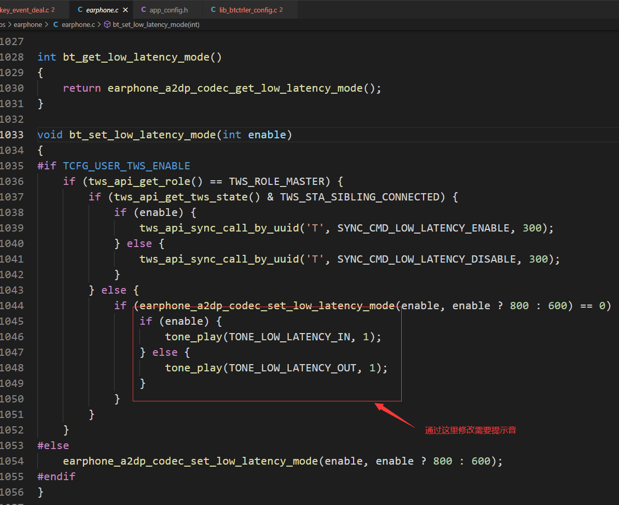
Task: Click earphone_a2dp_codec_get_low_latency_mode in the return statement
Action: click(235, 89)
